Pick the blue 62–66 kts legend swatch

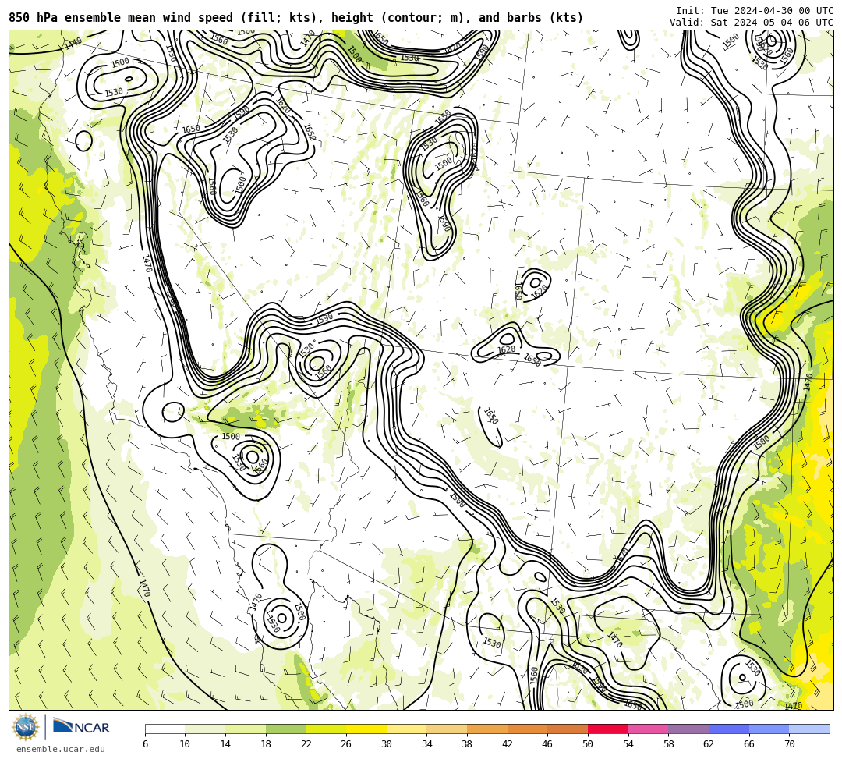pyautogui.click(x=729, y=729)
